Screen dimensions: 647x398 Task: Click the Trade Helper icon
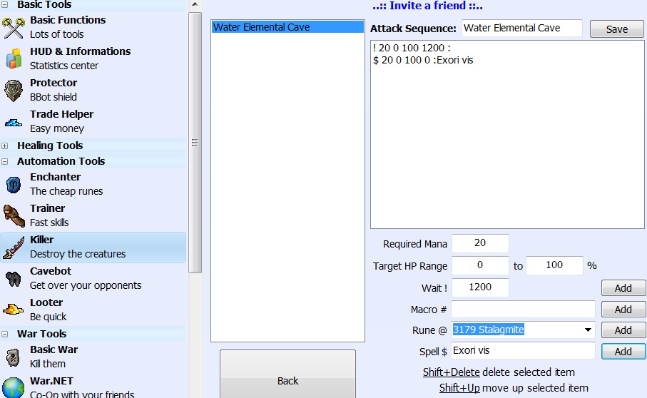(x=14, y=121)
